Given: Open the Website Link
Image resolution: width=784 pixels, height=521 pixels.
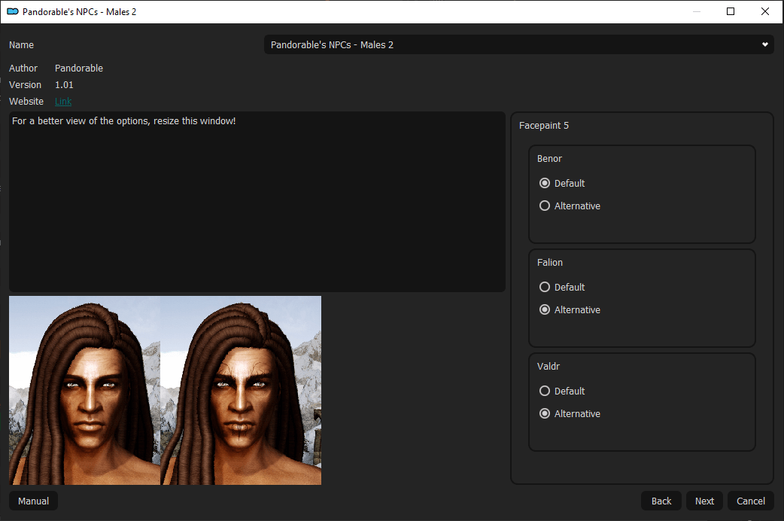Looking at the screenshot, I should 63,102.
